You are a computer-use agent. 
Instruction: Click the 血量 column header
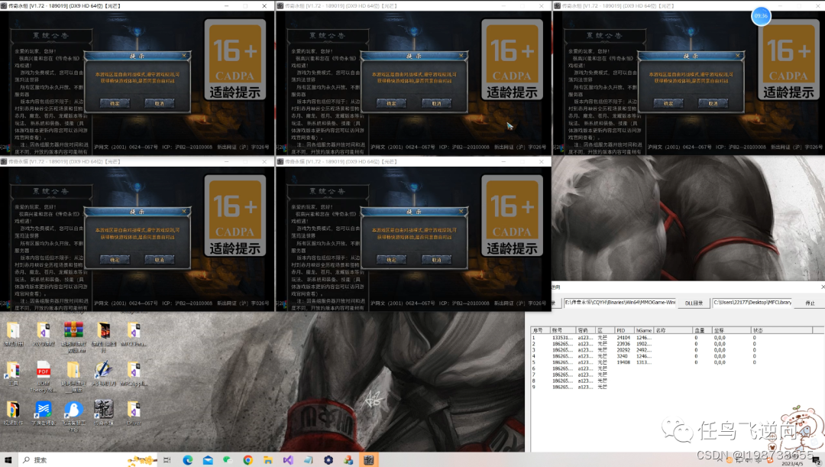703,330
